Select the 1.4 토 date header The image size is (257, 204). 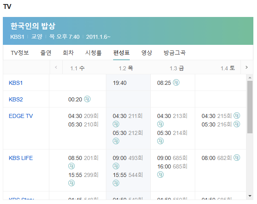coord(228,68)
